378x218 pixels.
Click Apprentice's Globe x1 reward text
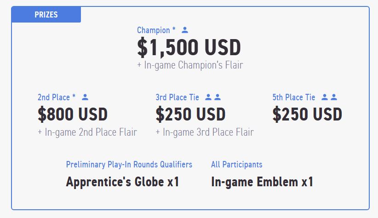122,182
